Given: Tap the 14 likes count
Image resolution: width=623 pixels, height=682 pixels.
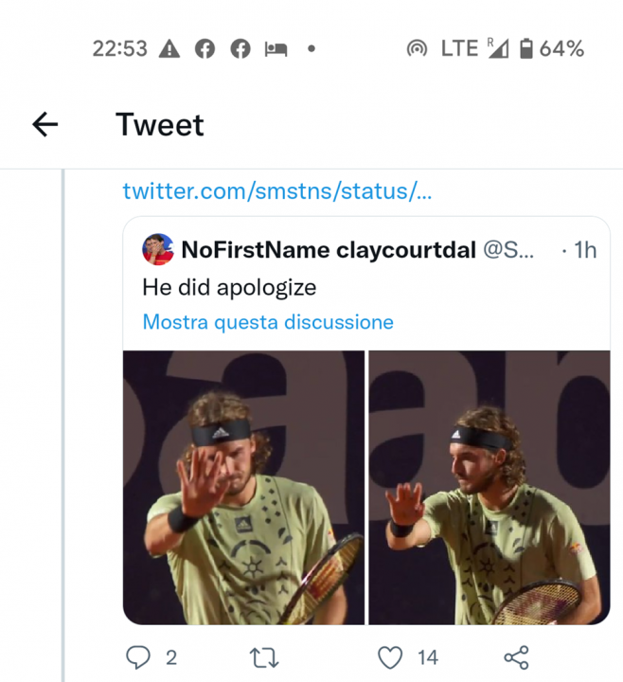Looking at the screenshot, I should point(428,657).
